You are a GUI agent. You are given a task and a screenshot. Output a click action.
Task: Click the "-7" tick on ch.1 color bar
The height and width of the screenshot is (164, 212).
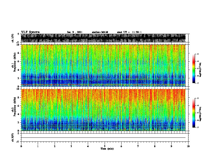[x=198, y=83]
